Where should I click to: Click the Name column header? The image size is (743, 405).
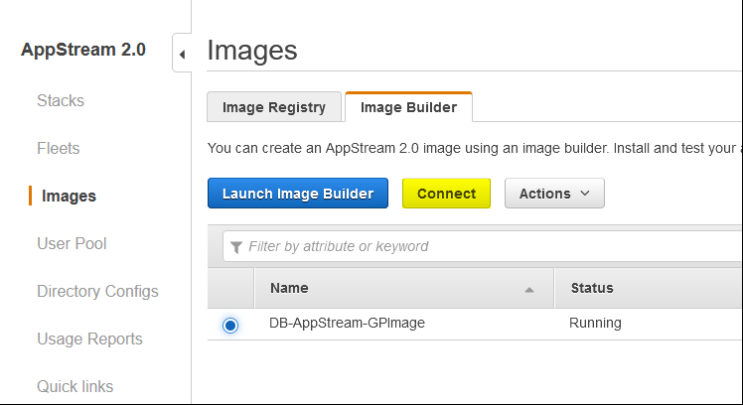click(x=404, y=288)
